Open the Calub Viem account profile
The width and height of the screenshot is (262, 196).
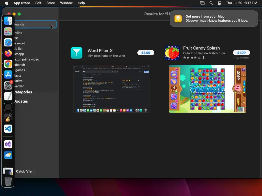click(x=25, y=171)
